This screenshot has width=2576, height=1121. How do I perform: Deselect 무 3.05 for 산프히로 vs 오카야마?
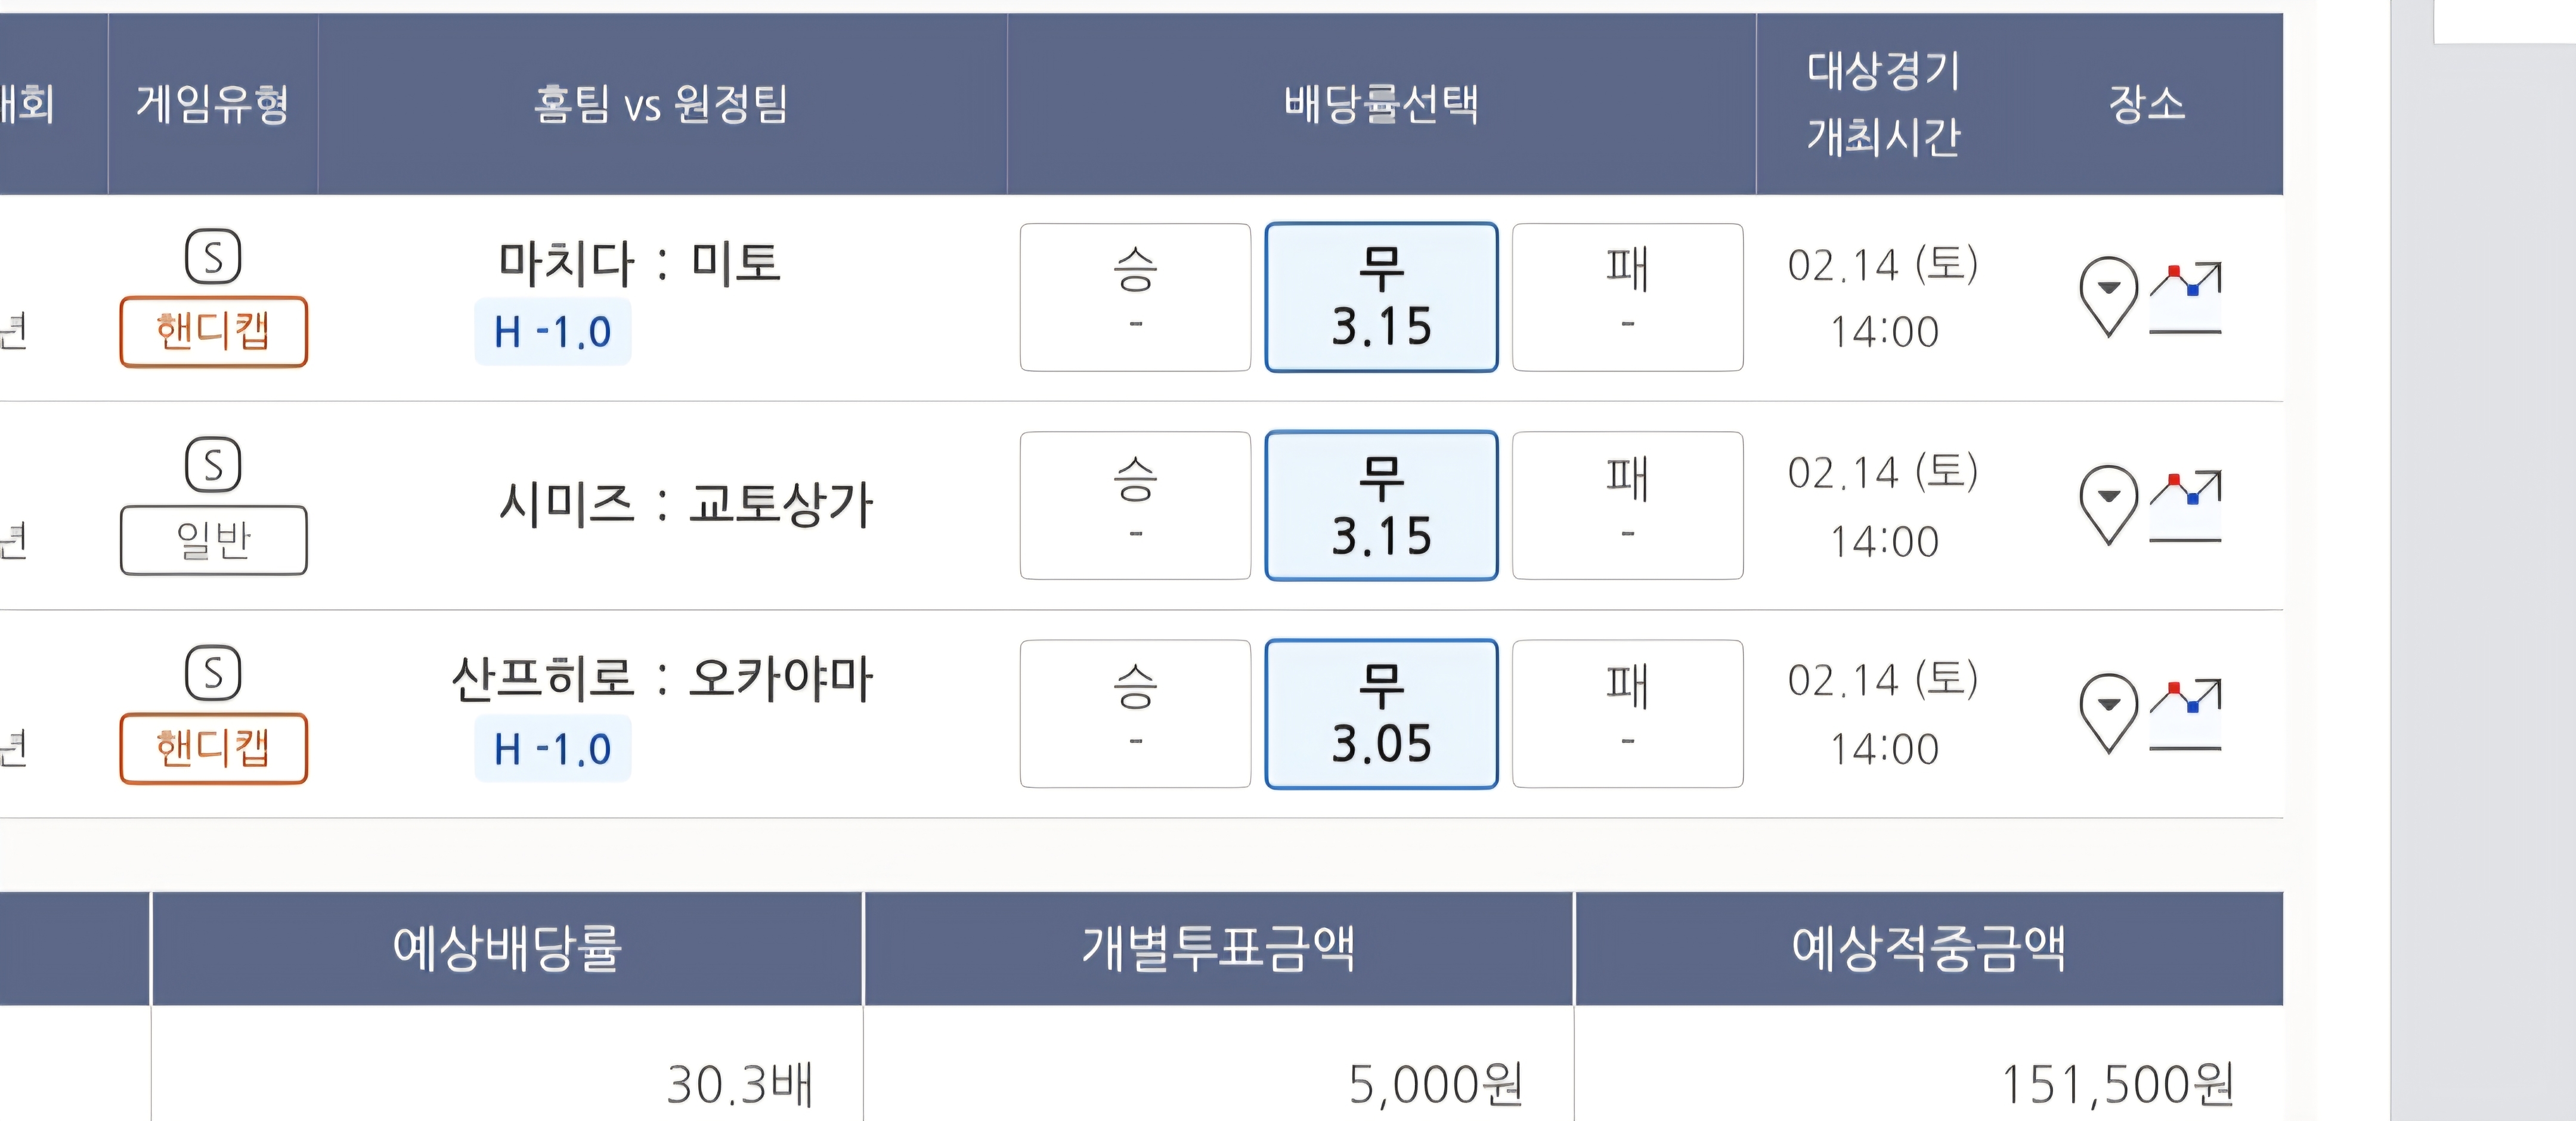(1381, 713)
